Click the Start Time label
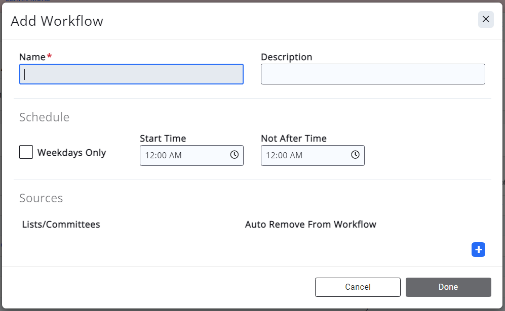 click(163, 139)
